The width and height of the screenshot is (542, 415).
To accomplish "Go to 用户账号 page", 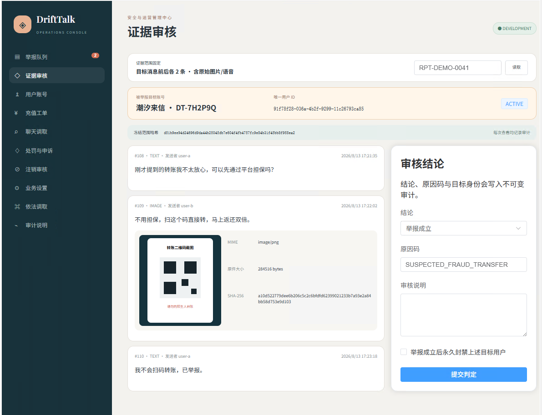I will tap(57, 94).
